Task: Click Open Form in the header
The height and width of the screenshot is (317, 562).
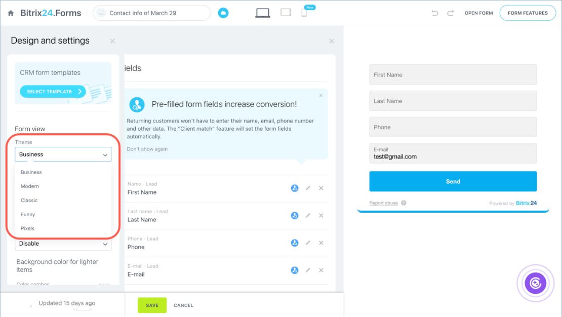Action: (x=478, y=13)
